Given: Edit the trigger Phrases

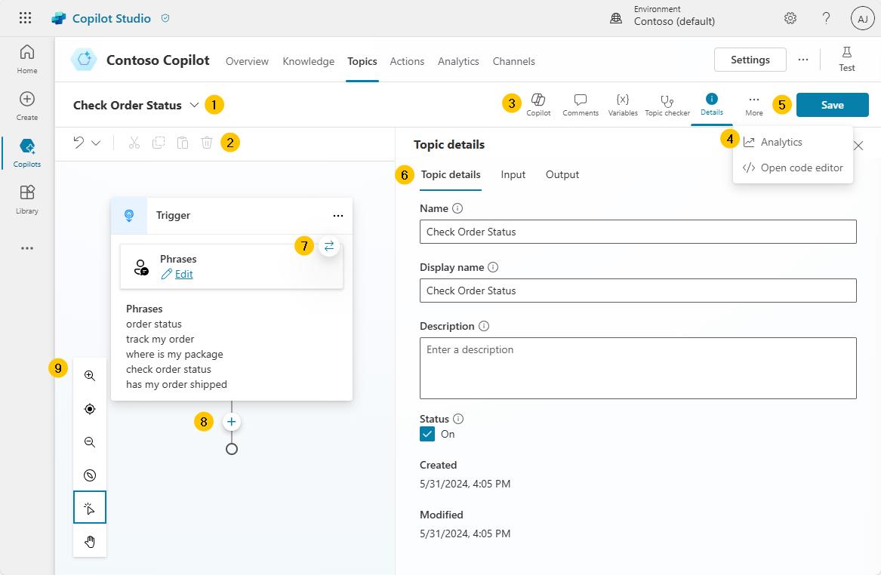Looking at the screenshot, I should 183,274.
